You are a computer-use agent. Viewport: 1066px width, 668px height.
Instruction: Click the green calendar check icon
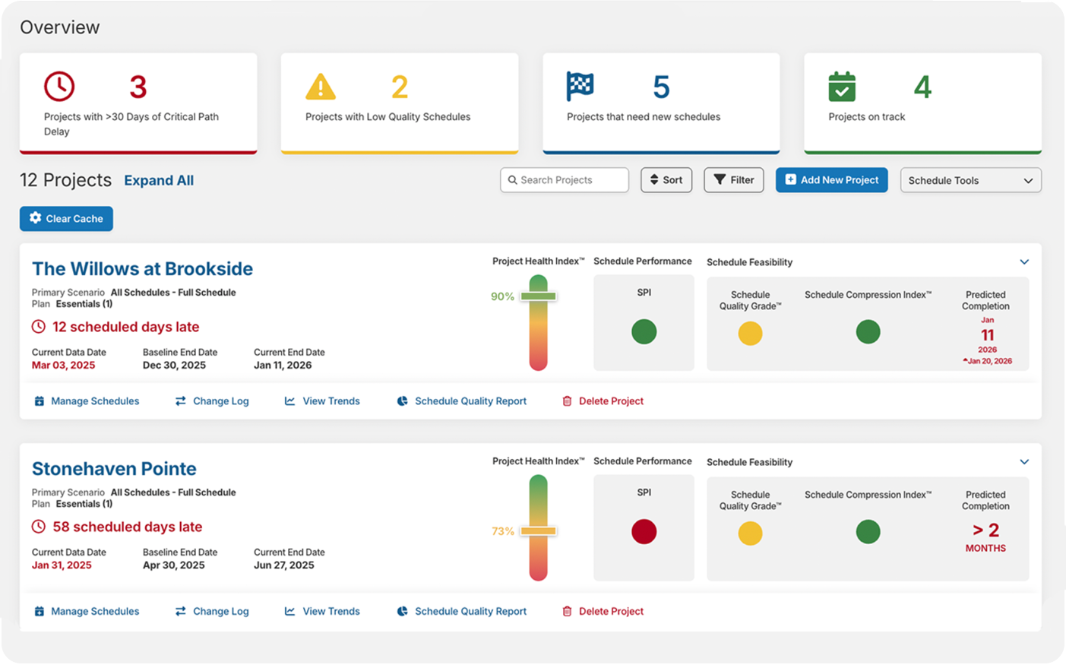tap(842, 87)
